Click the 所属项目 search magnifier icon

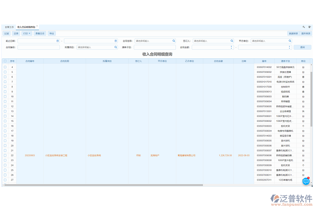[116, 47]
